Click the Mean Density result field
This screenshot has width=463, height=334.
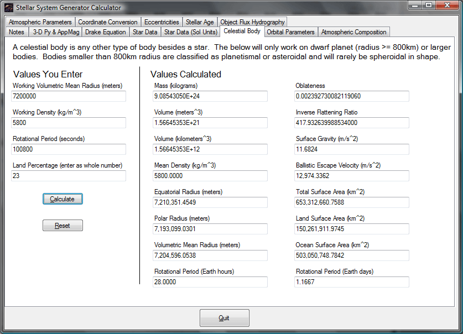point(210,176)
